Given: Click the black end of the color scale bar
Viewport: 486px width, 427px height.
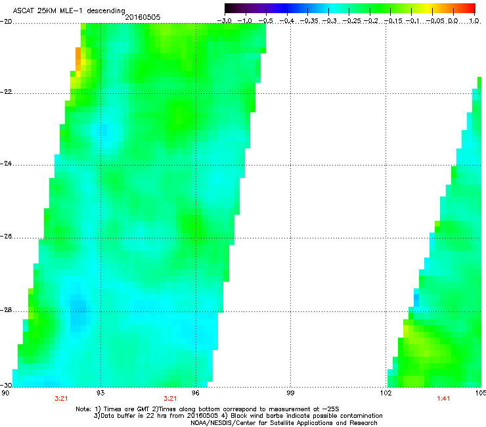Looking at the screenshot, I should click(229, 8).
